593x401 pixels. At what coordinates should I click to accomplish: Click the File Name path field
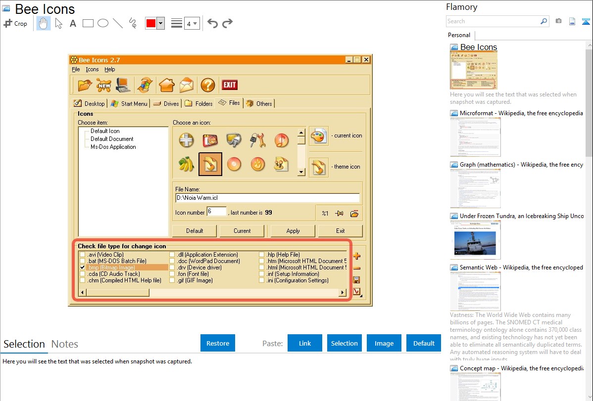(267, 198)
